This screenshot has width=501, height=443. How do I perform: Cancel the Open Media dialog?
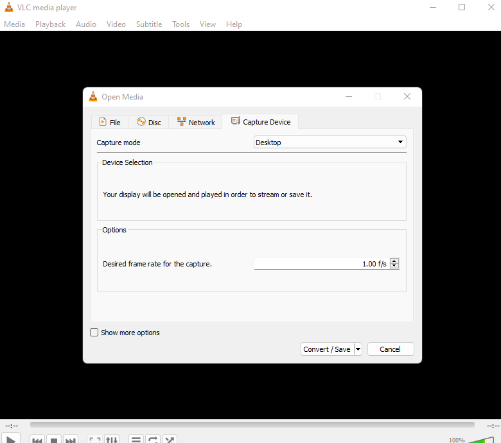[391, 349]
